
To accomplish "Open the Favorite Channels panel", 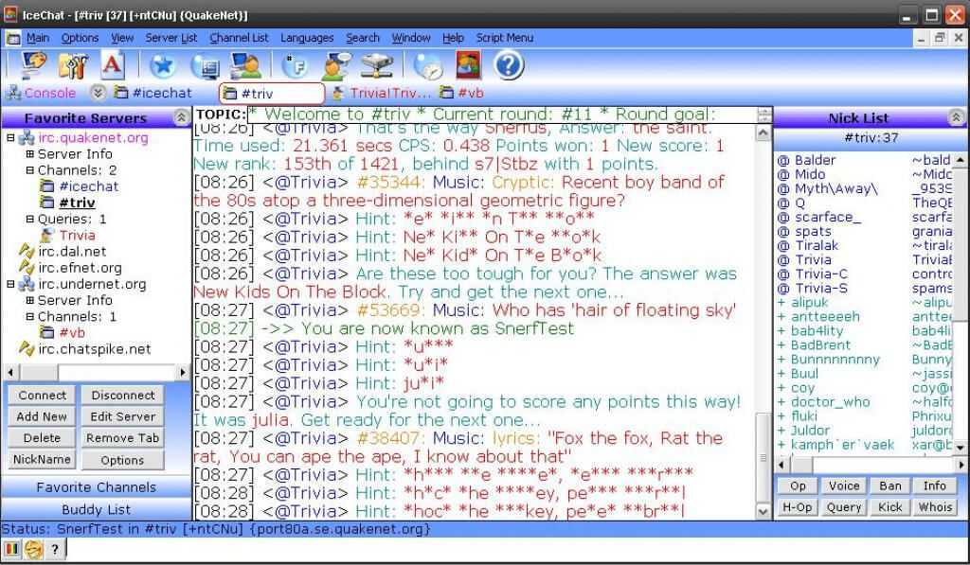I will [x=96, y=487].
